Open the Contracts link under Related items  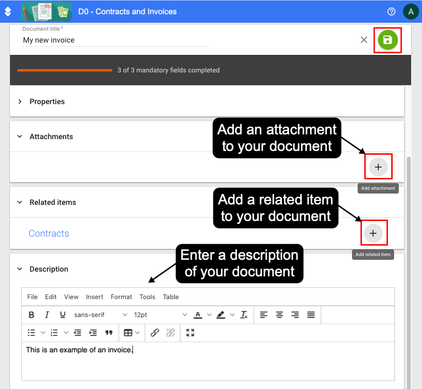click(x=49, y=233)
